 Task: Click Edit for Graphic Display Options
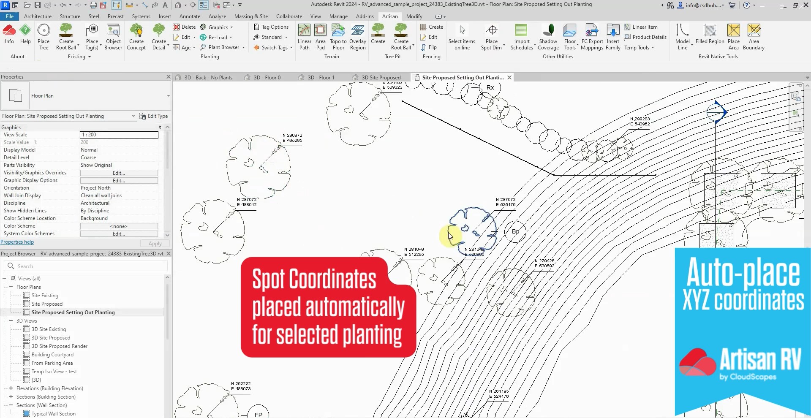coord(119,181)
